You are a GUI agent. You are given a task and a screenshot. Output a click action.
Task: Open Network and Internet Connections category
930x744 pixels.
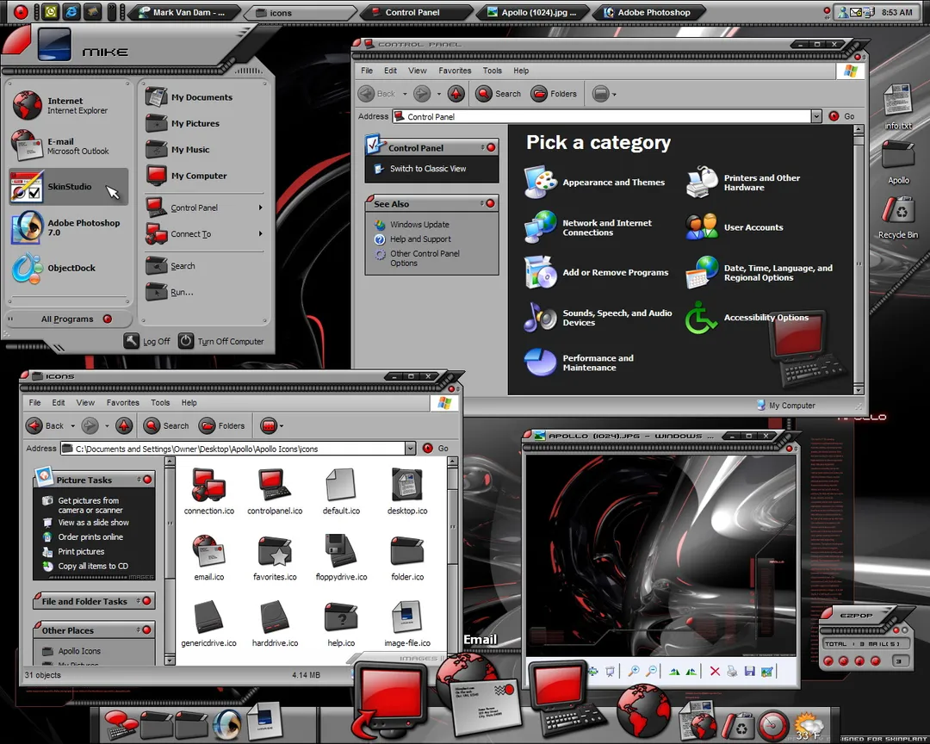pos(588,228)
